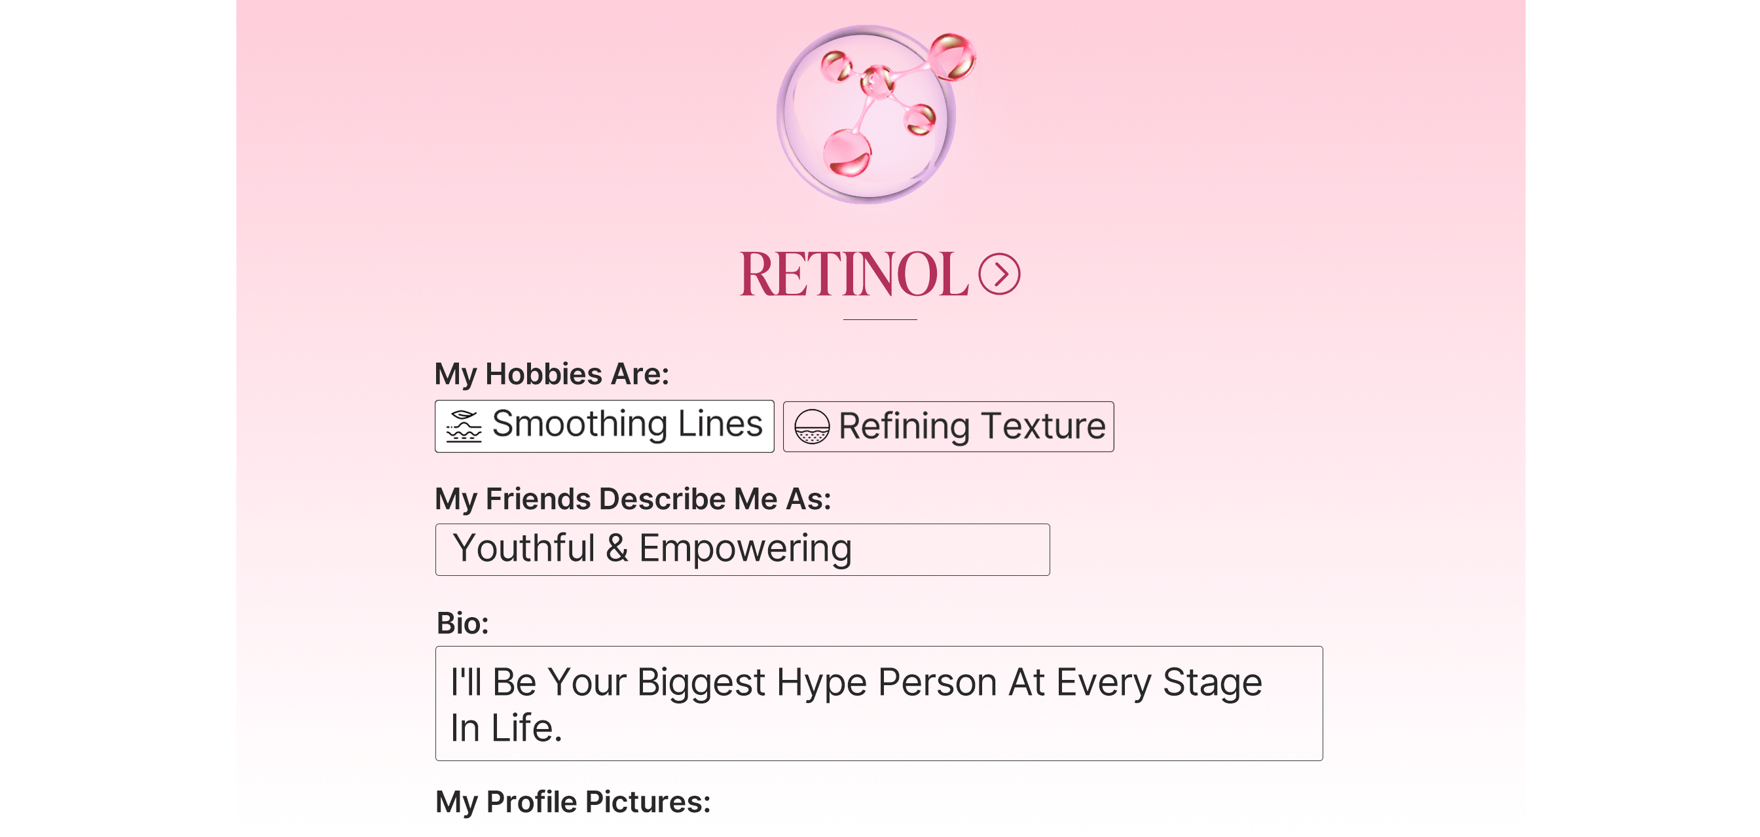Viewport: 1760px width, 837px height.
Task: Click the My Hobbies Are label
Action: click(551, 374)
